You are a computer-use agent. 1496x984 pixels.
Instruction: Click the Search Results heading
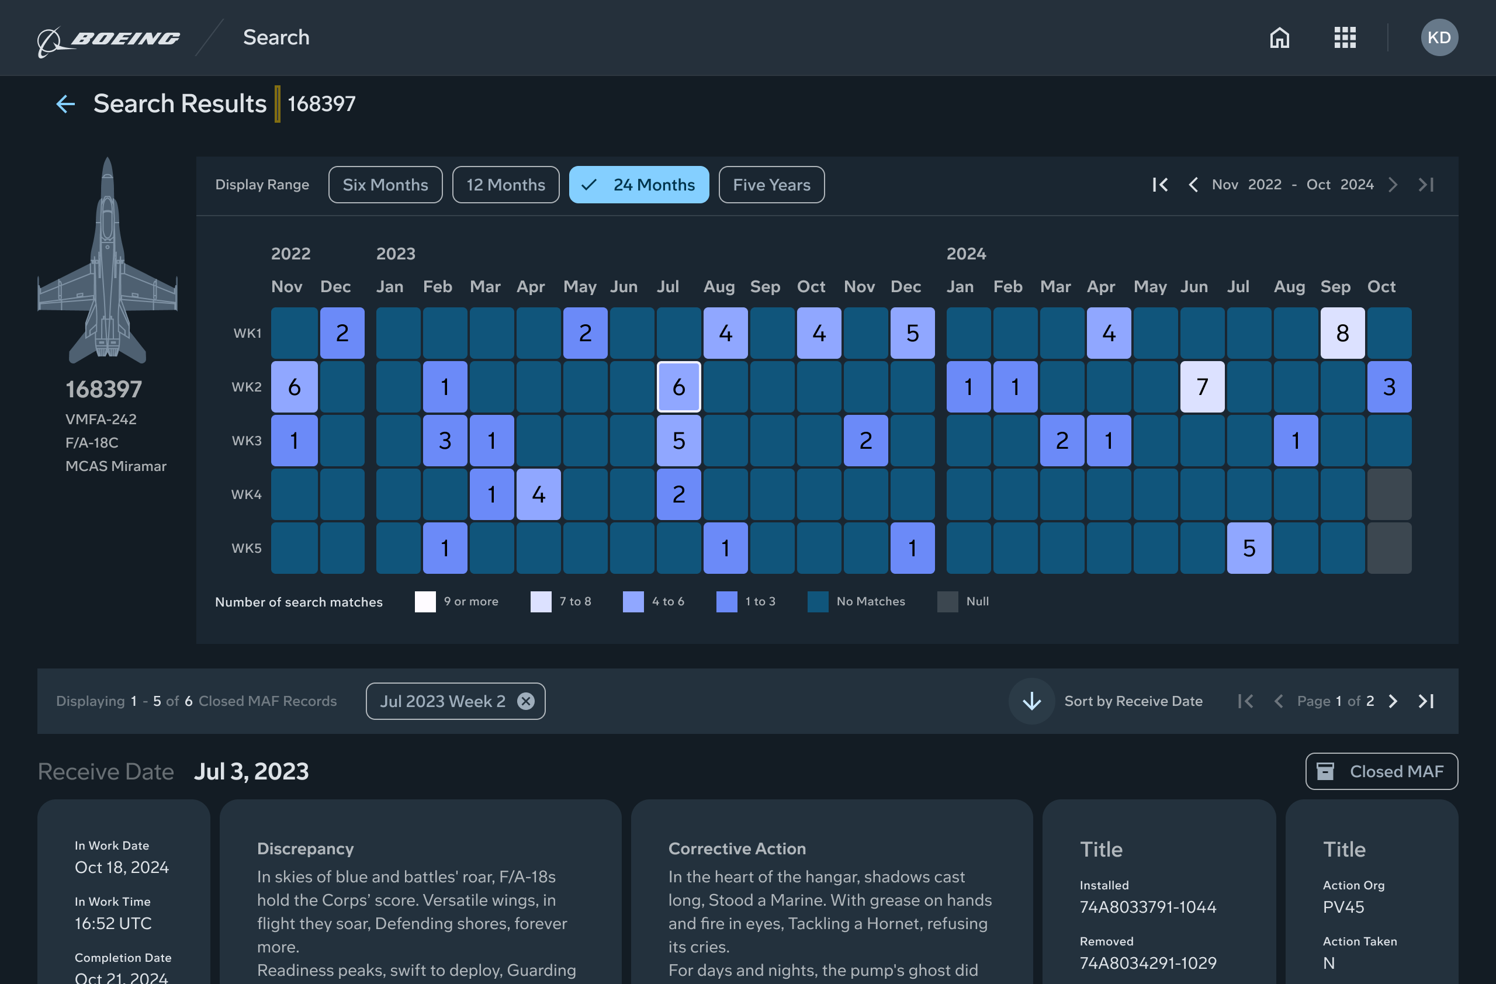[x=180, y=103]
